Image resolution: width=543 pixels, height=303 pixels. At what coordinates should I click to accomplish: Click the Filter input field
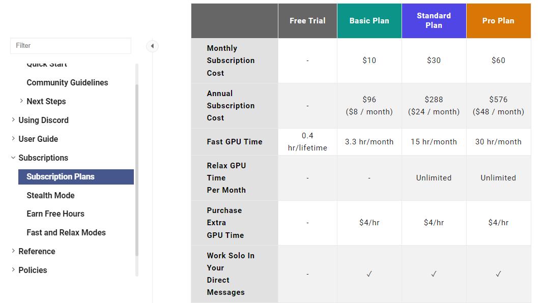pyautogui.click(x=70, y=46)
